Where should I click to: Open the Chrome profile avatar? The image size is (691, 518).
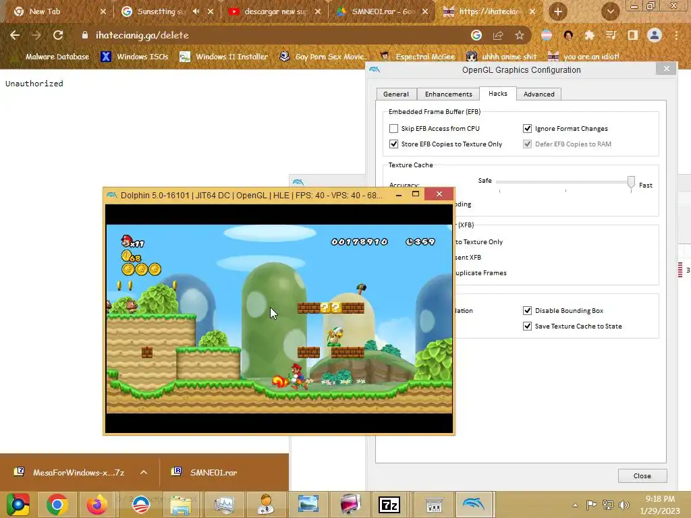click(655, 35)
